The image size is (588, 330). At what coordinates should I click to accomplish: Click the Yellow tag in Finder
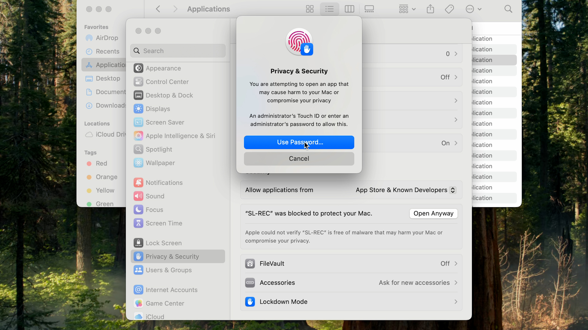click(104, 190)
